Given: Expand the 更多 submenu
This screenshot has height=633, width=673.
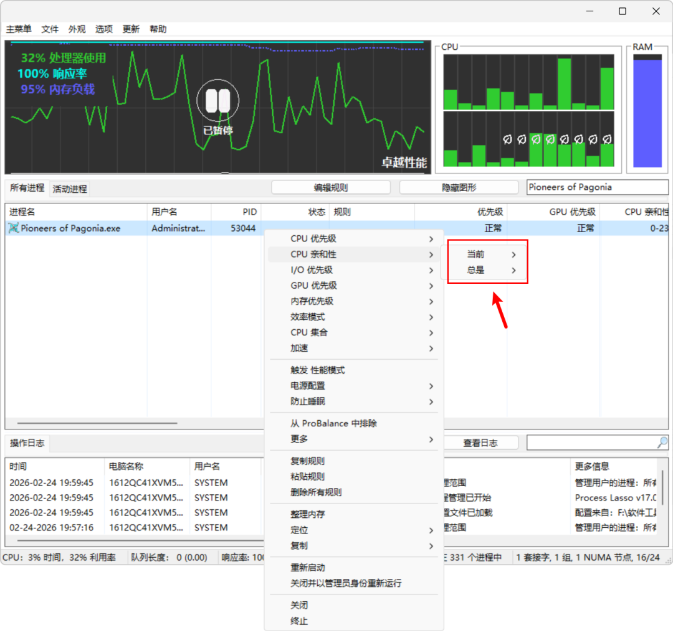Looking at the screenshot, I should point(354,439).
